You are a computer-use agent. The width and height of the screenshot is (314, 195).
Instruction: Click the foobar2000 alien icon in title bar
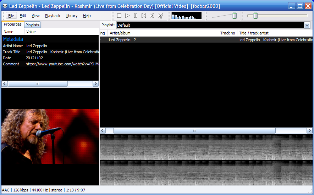5,6
